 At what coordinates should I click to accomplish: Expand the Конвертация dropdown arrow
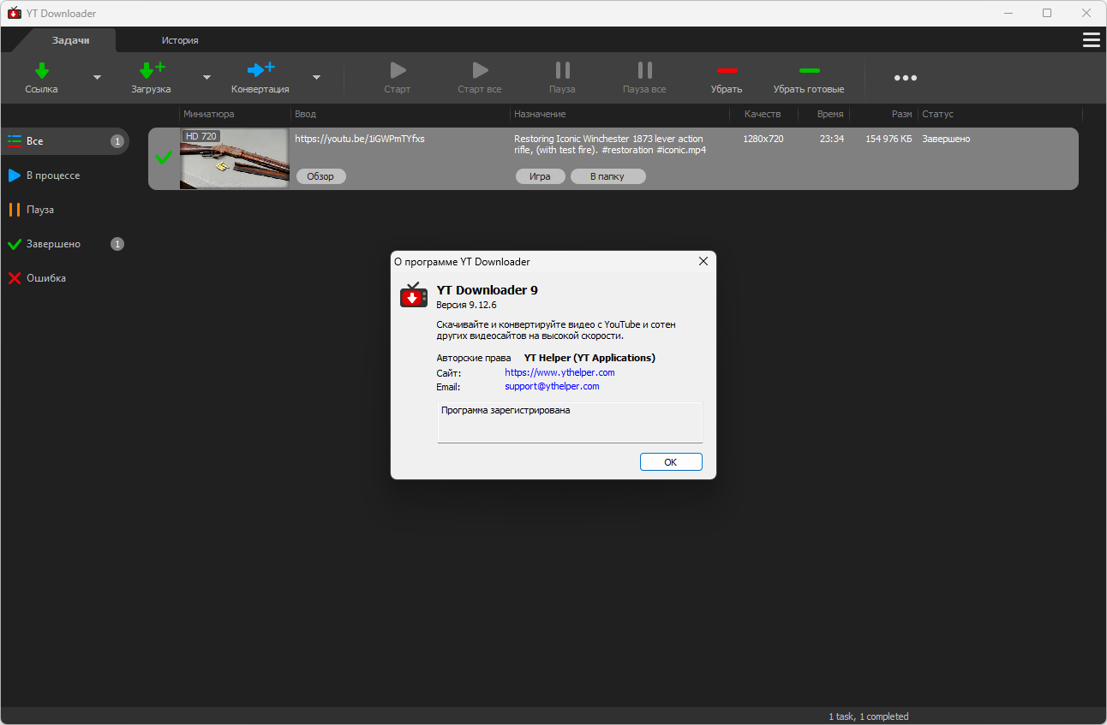pos(316,78)
